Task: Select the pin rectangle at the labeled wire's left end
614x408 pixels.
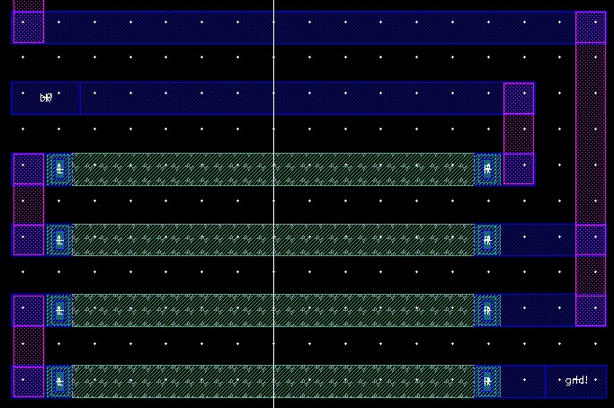Action: pos(46,98)
